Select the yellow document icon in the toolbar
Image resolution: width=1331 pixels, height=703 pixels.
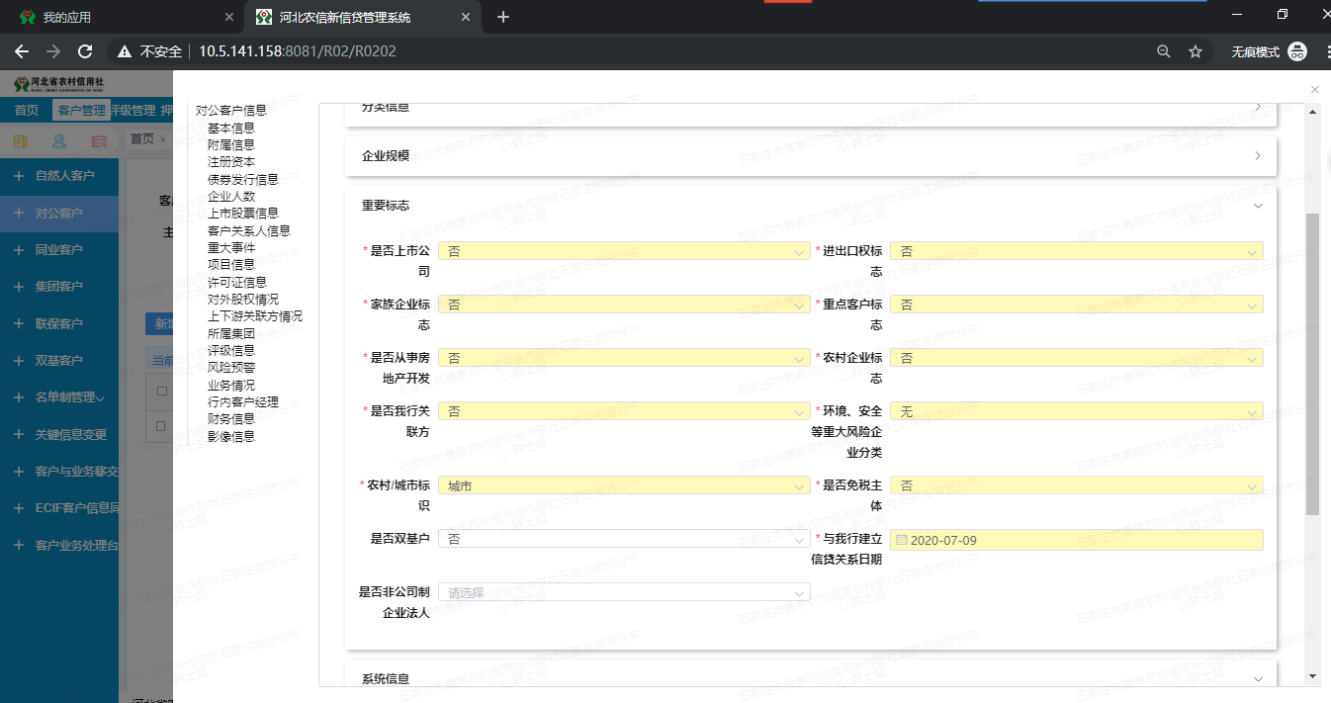20,141
